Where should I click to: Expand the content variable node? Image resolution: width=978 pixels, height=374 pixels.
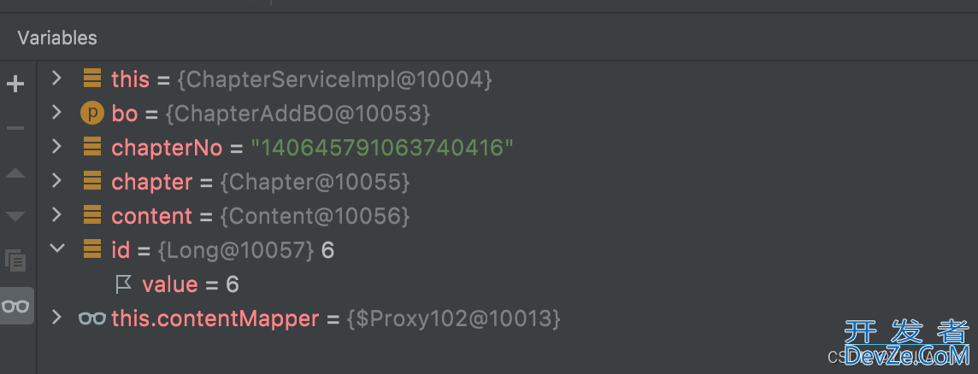click(56, 215)
